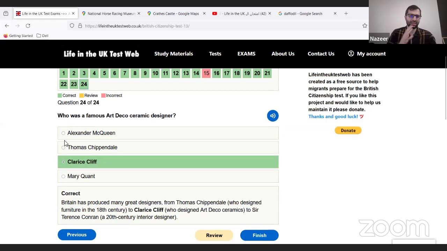Jump to question 1

64,73
